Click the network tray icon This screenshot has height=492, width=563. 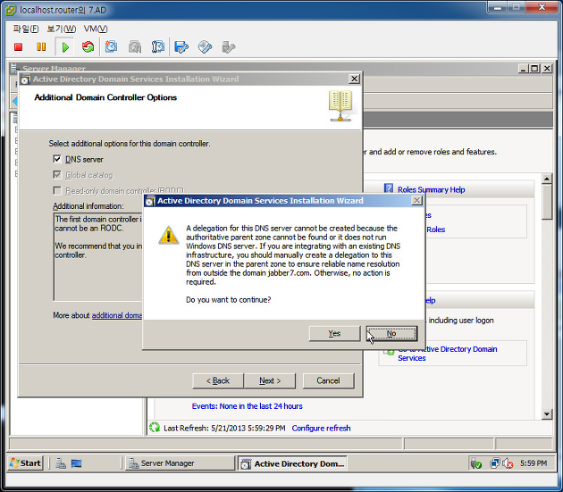[494, 463]
